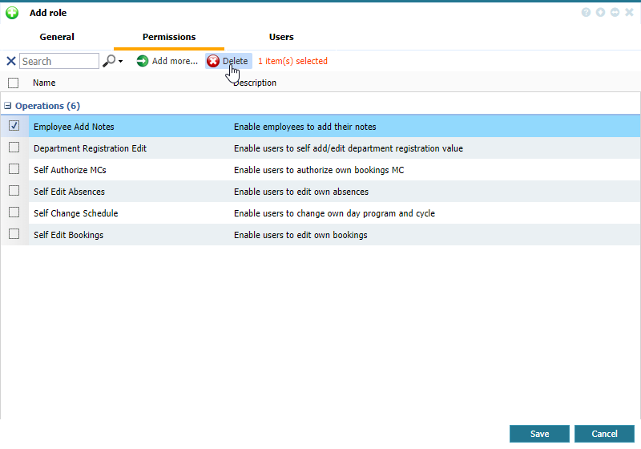Click the down arrow icon in title bar
641x449 pixels.
click(x=601, y=13)
